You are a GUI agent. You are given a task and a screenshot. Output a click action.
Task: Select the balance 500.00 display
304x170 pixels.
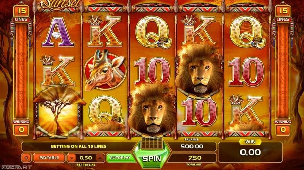192,147
